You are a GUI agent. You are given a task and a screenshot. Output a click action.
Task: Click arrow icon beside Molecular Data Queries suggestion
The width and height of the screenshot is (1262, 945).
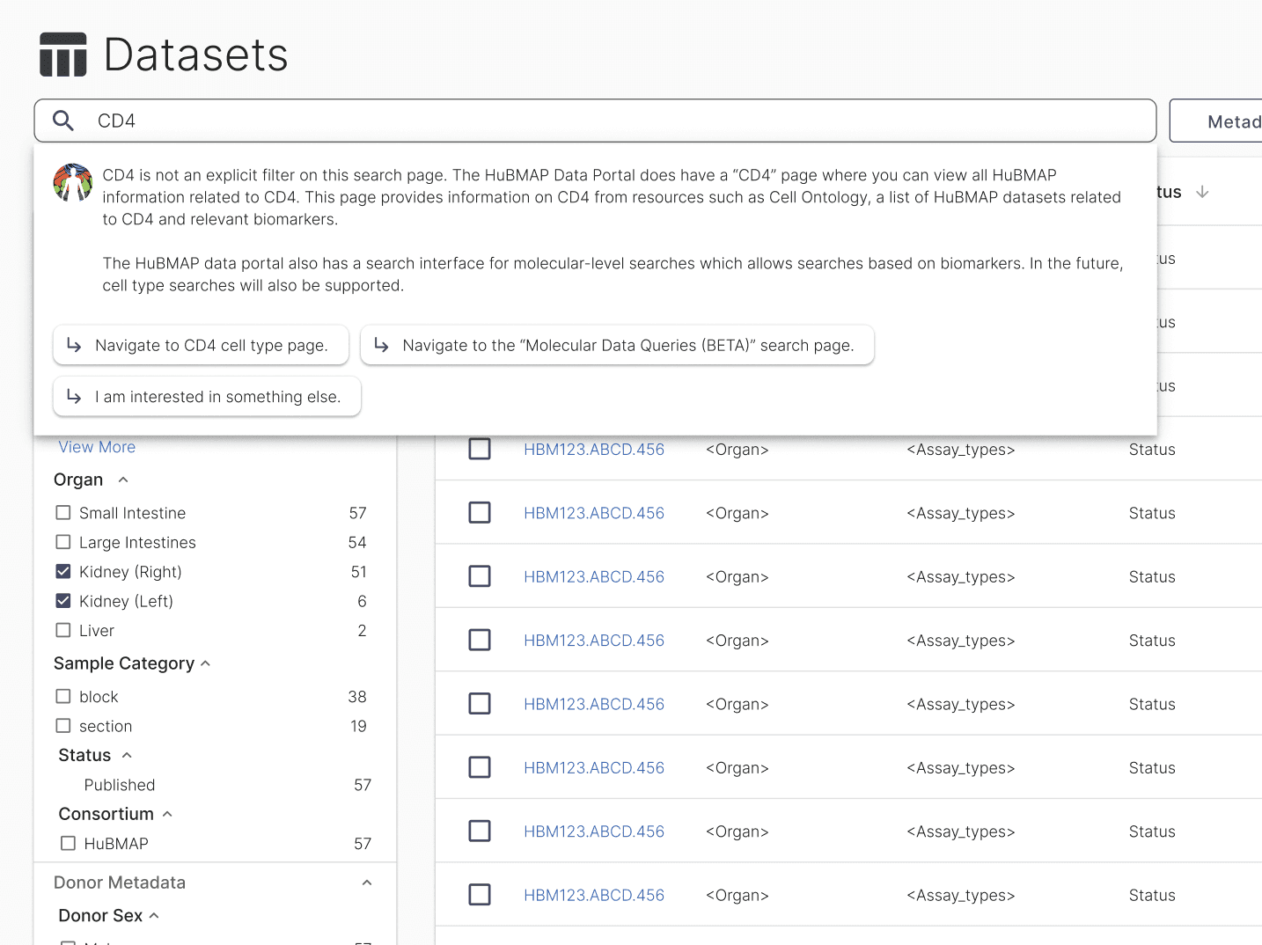pyautogui.click(x=382, y=345)
